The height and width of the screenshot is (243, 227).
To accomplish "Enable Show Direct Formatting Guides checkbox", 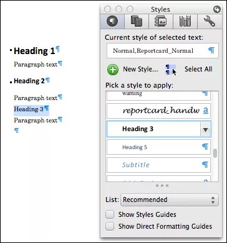I will (110, 226).
